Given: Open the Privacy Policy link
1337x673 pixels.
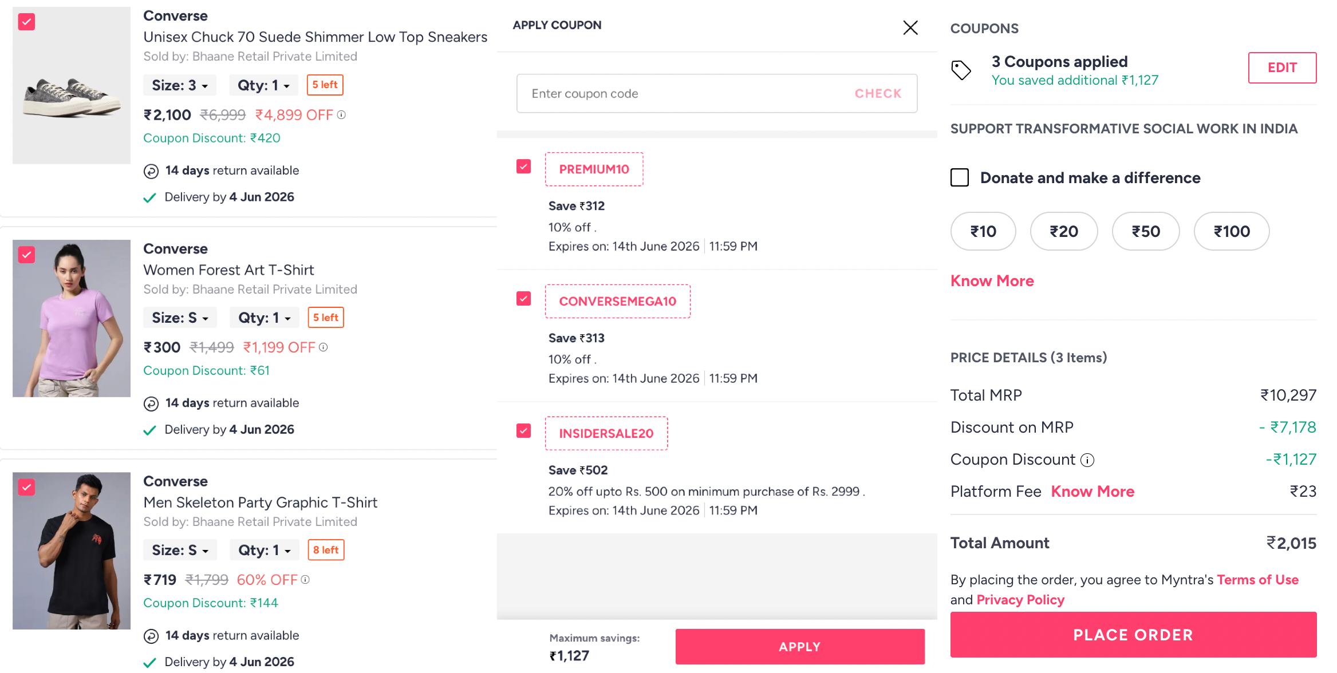Looking at the screenshot, I should pos(1020,600).
